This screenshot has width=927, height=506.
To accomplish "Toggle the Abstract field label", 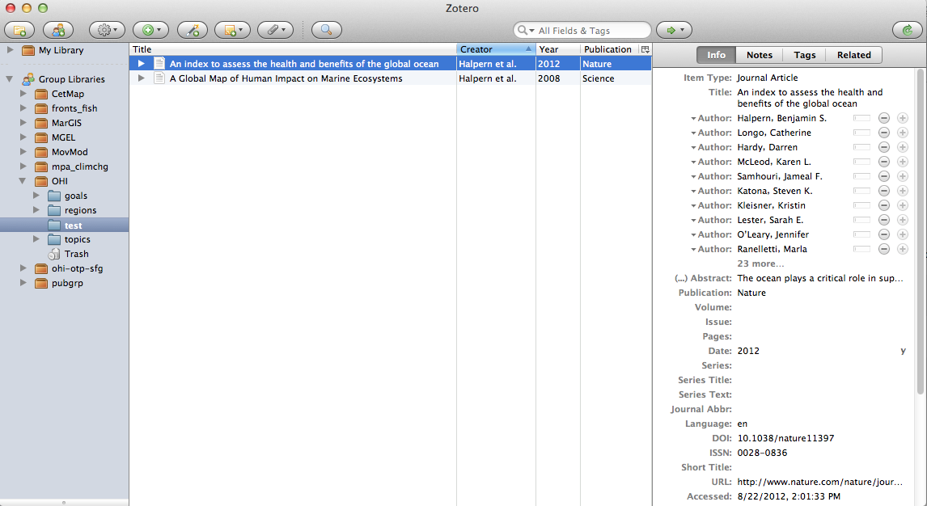I will coord(703,278).
